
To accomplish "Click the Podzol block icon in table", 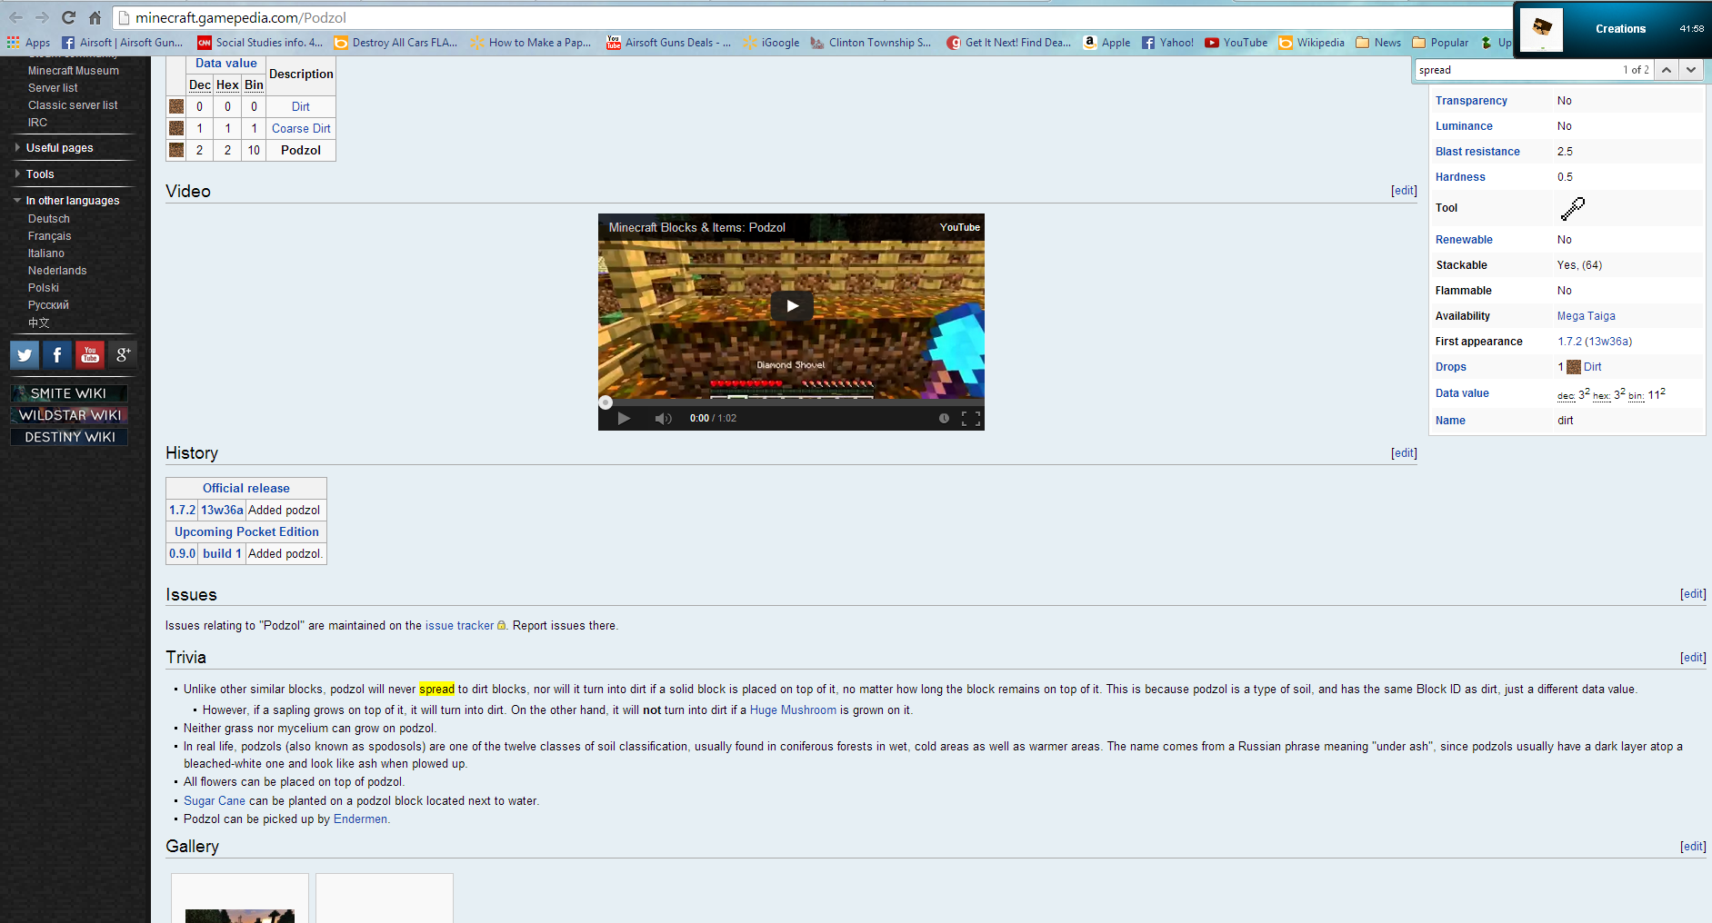I will (x=176, y=150).
